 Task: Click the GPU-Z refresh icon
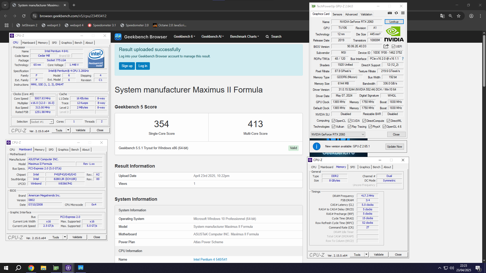pos(396,13)
